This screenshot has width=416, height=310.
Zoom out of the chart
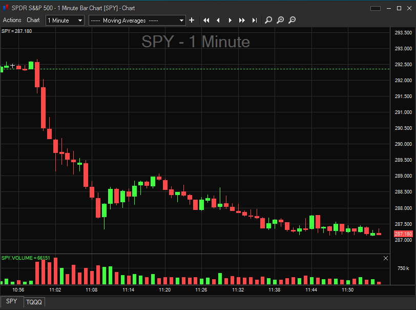click(x=292, y=21)
